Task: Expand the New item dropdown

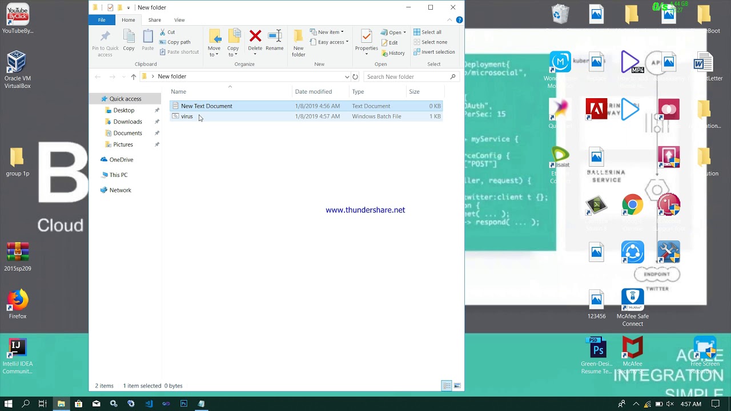Action: click(x=327, y=32)
